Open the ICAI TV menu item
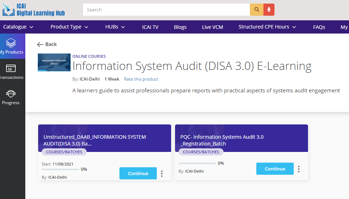Viewport: 349px width, 199px height. click(150, 27)
